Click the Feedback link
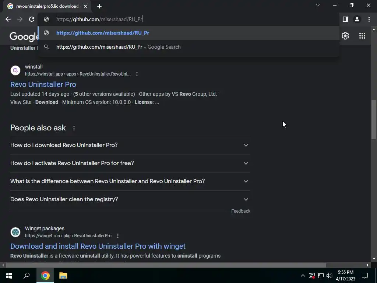 (x=241, y=211)
